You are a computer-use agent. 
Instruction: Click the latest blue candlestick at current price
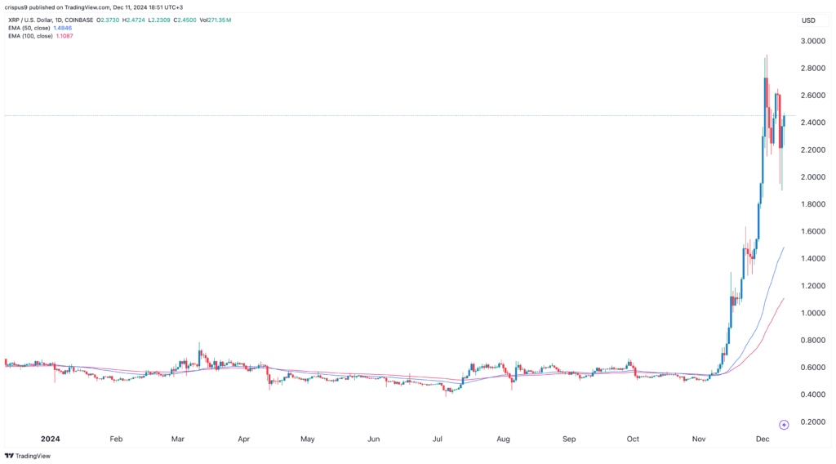tap(784, 121)
